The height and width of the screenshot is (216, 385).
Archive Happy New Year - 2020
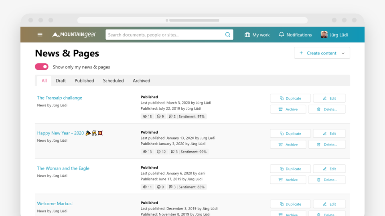[x=288, y=144]
